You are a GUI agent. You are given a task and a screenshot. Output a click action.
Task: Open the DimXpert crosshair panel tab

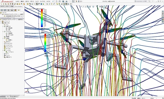click(12, 10)
